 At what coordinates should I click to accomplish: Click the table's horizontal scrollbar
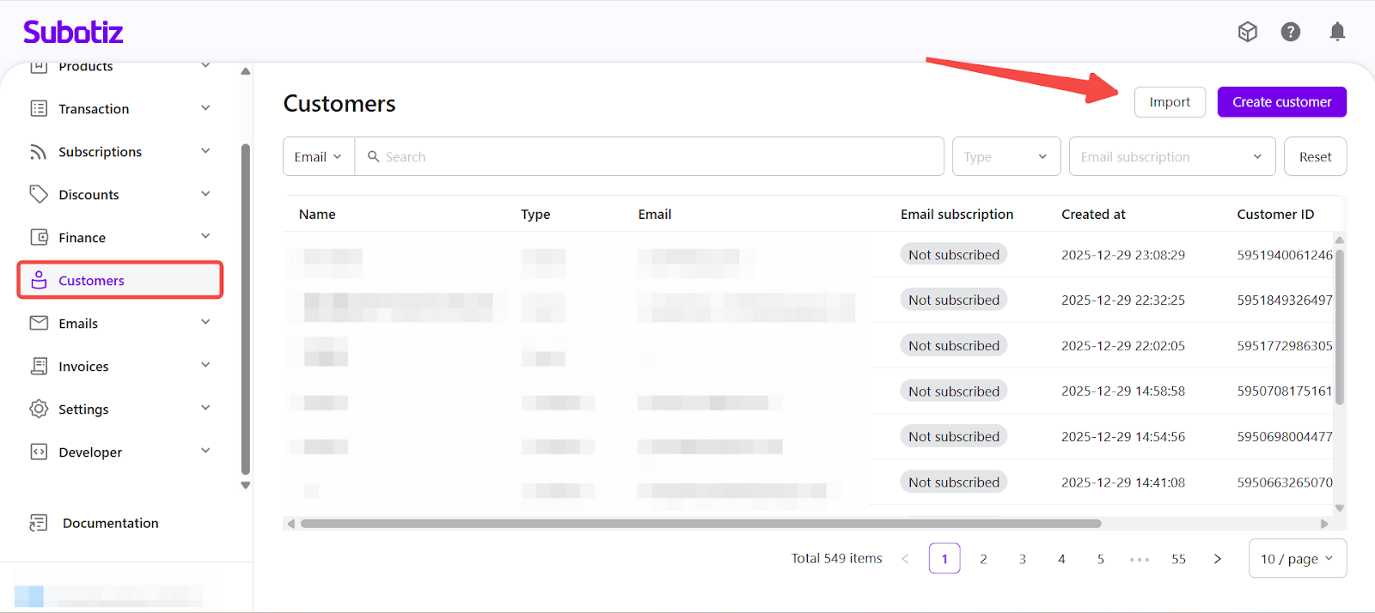coord(700,524)
